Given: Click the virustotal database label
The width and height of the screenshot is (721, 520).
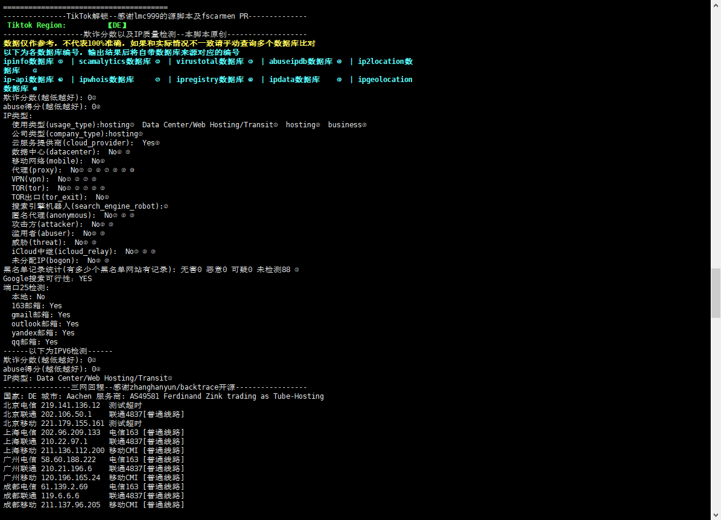Looking at the screenshot, I should point(210,62).
